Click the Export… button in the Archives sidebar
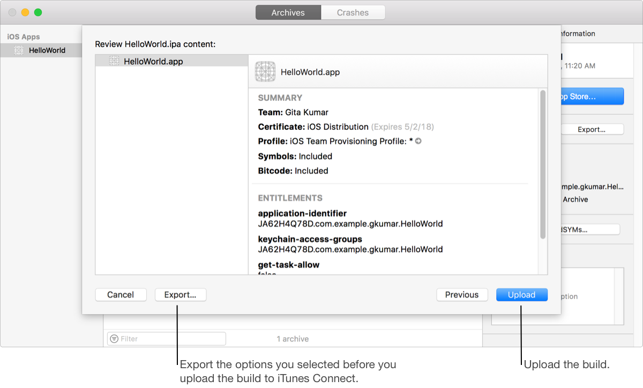The height and width of the screenshot is (388, 643). pyautogui.click(x=592, y=129)
